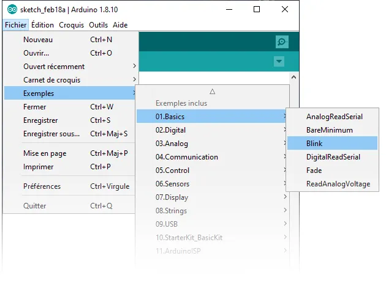Minimize the Arduino window
This screenshot has height=308, width=386.
(229, 10)
